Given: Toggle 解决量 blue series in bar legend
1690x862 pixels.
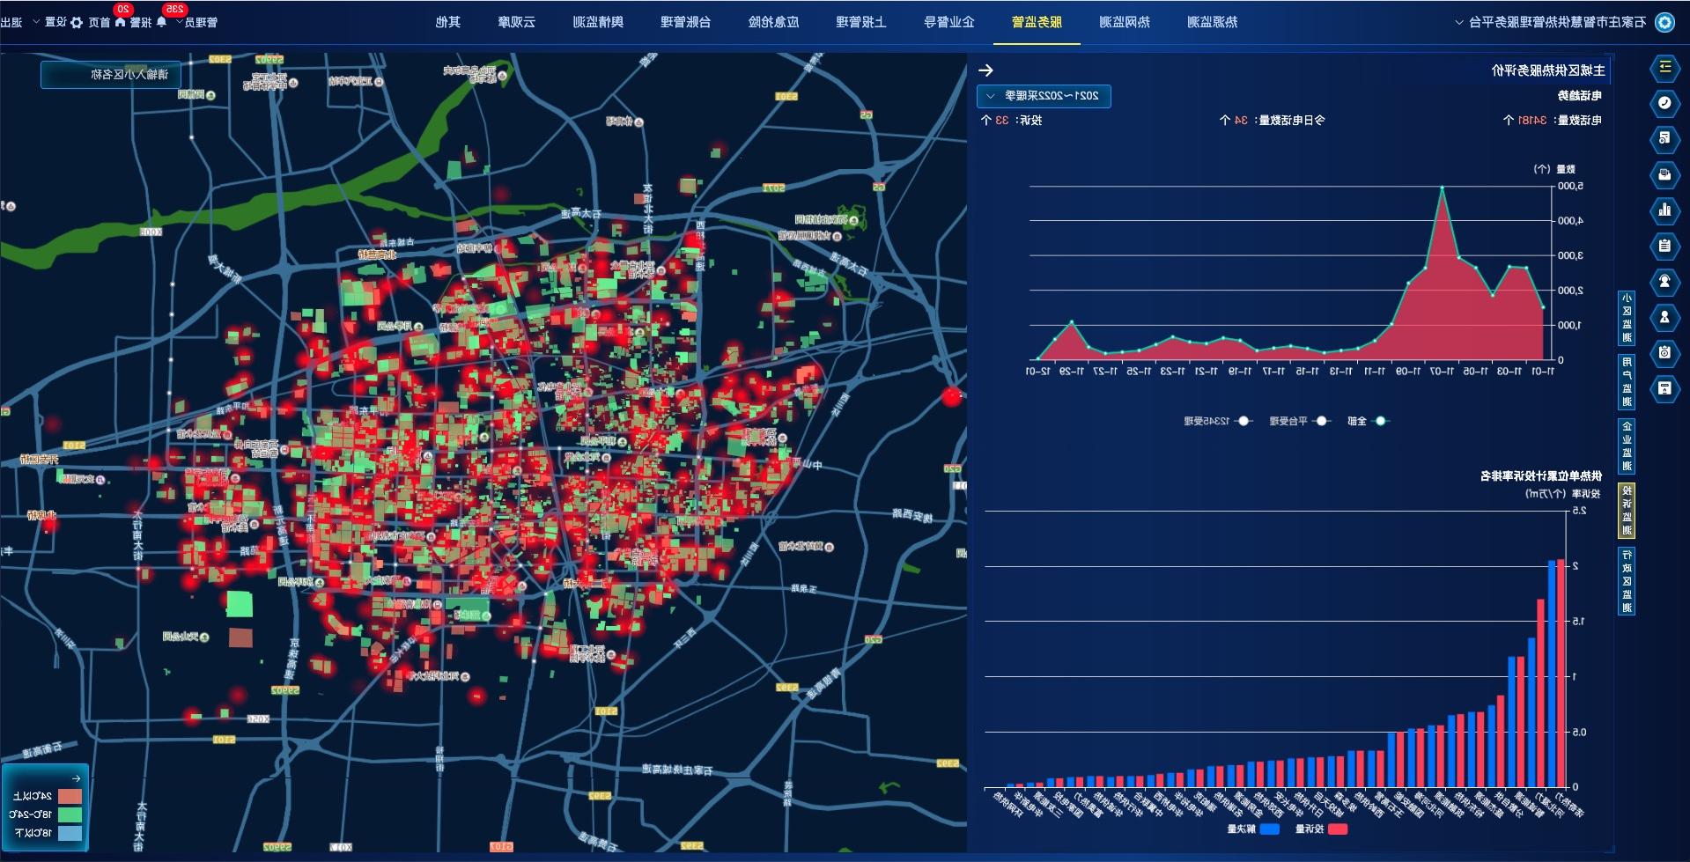Looking at the screenshot, I should point(1253,829).
